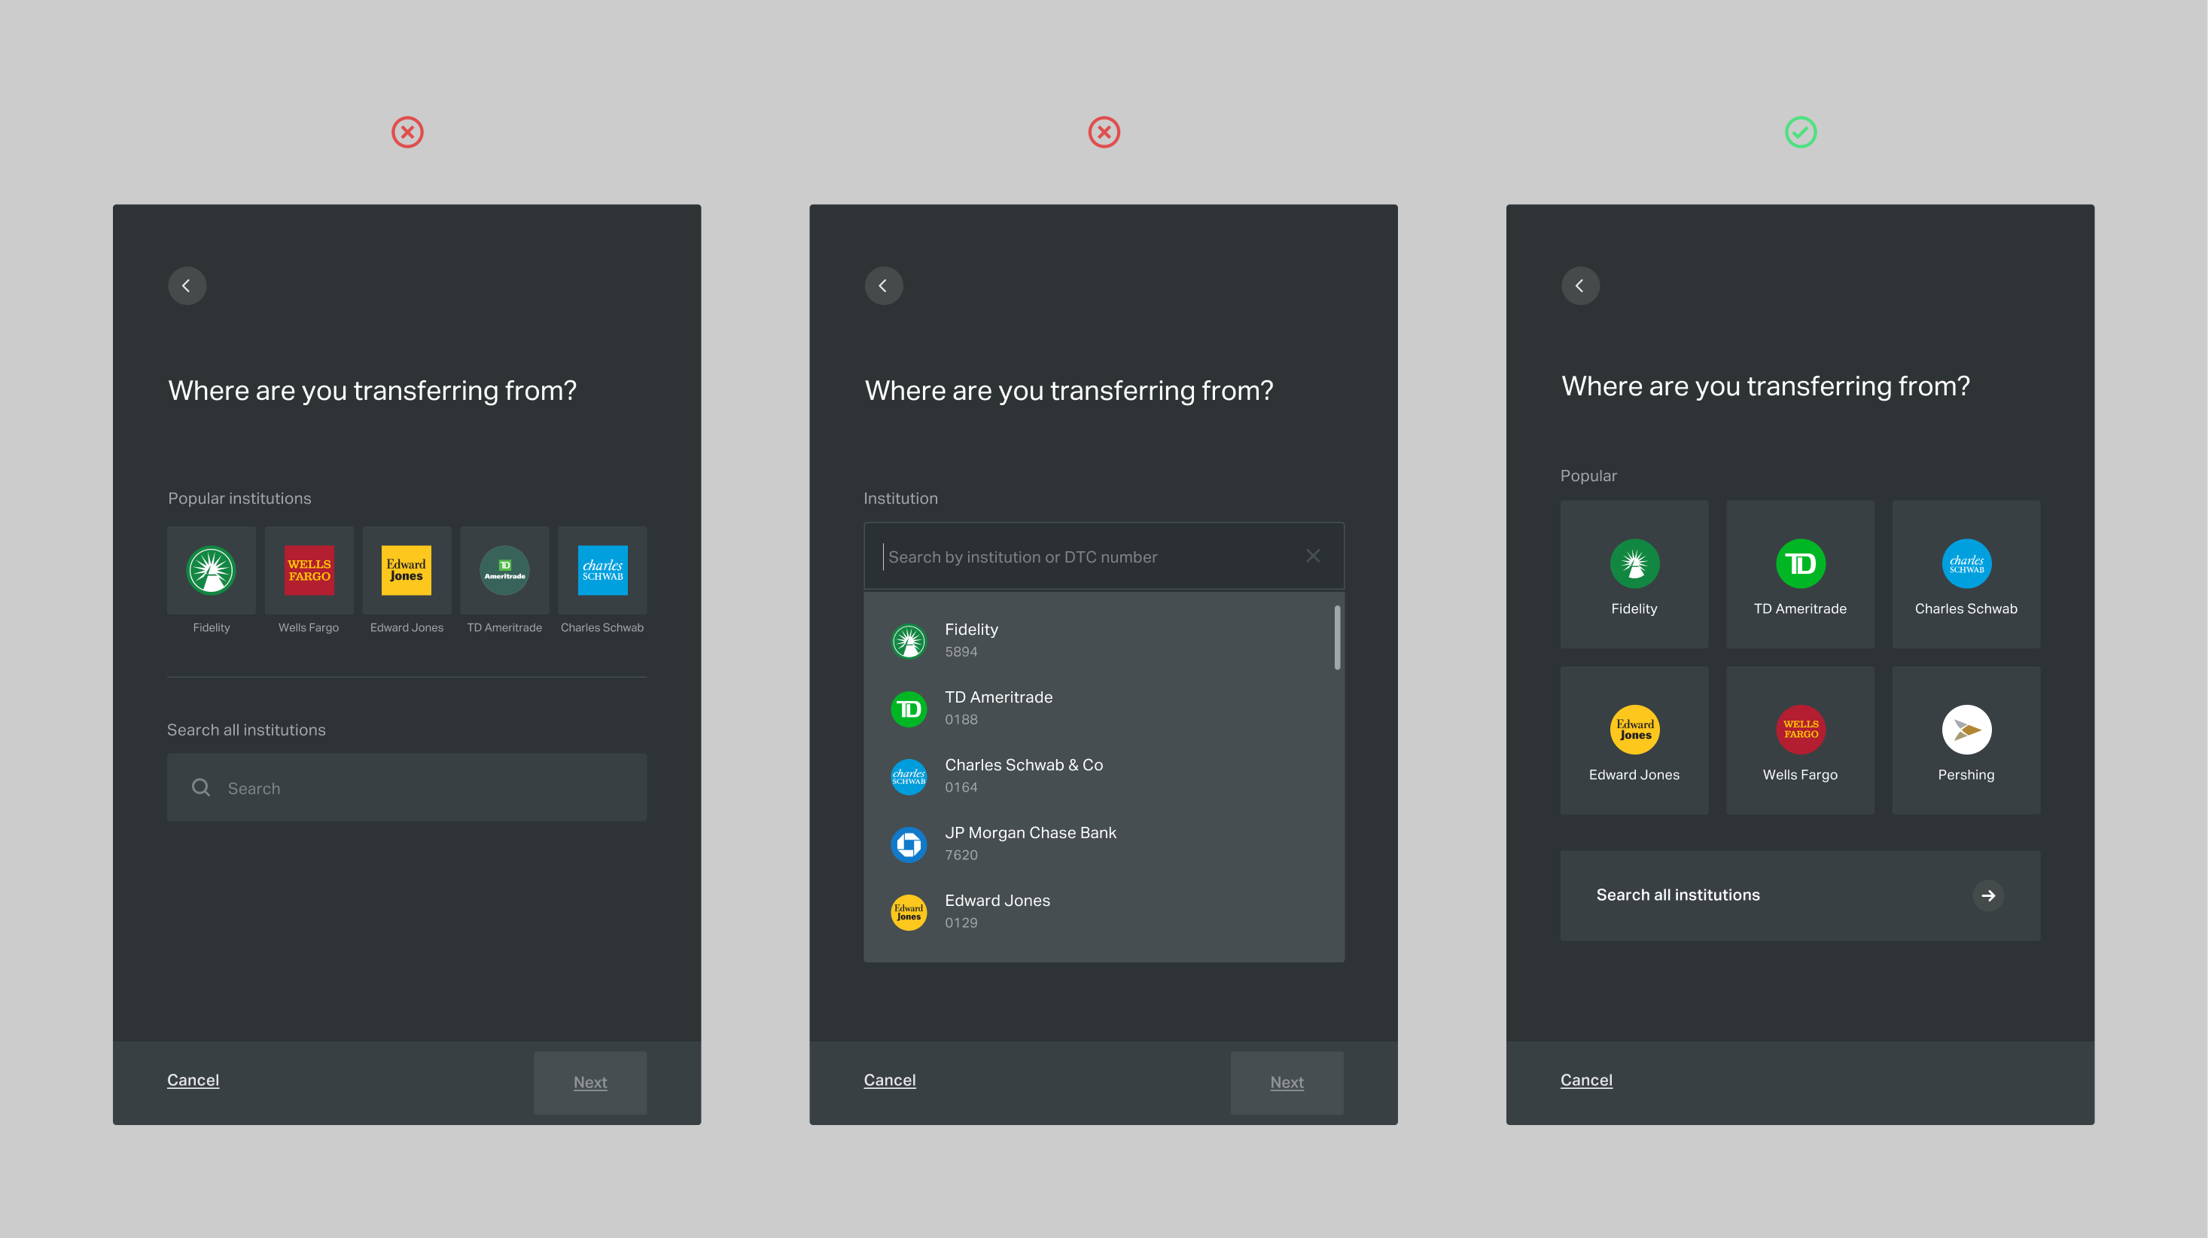Viewport: 2208px width, 1238px height.
Task: Click Edward Jones logo in the five-logo row
Action: pos(407,570)
